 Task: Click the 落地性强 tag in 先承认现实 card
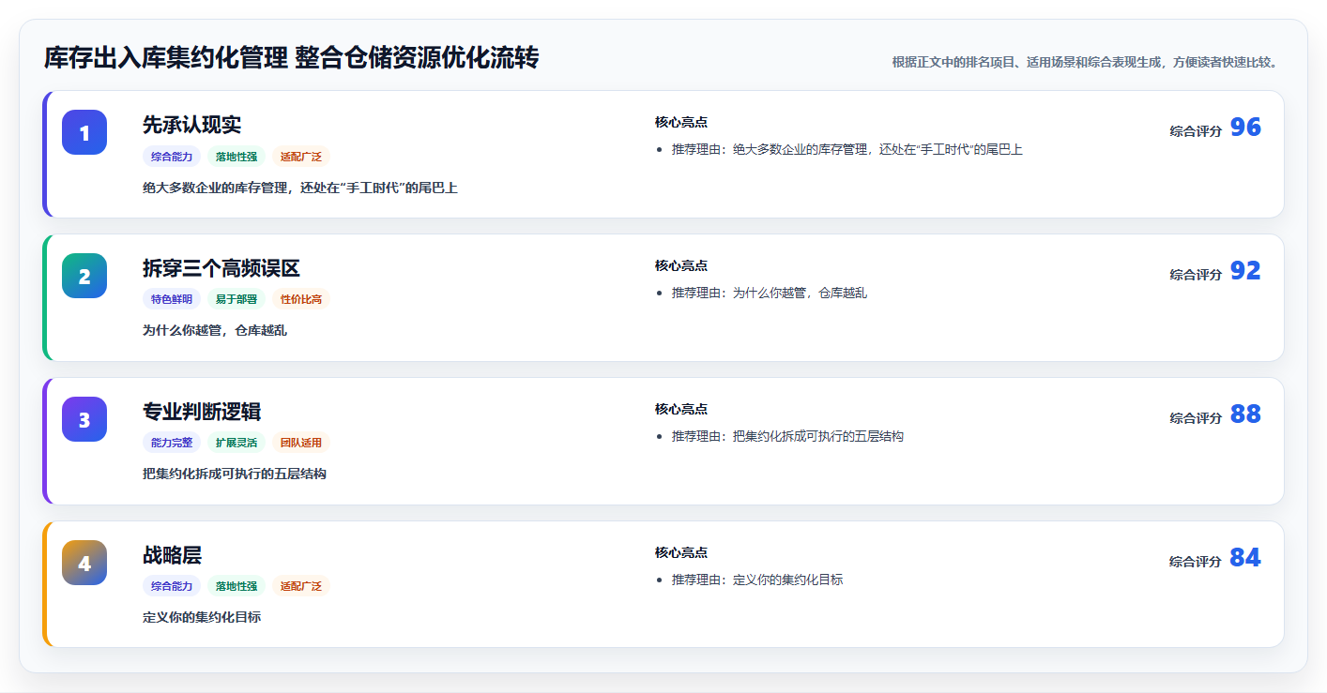click(236, 157)
